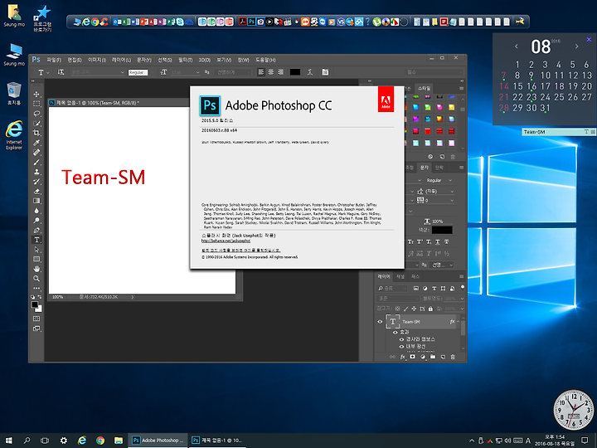Click the text orientation toggle icon in options bar
This screenshot has width=597, height=448.
tap(61, 72)
